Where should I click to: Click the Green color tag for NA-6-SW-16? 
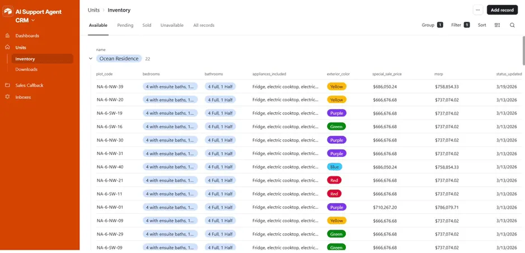pyautogui.click(x=336, y=127)
